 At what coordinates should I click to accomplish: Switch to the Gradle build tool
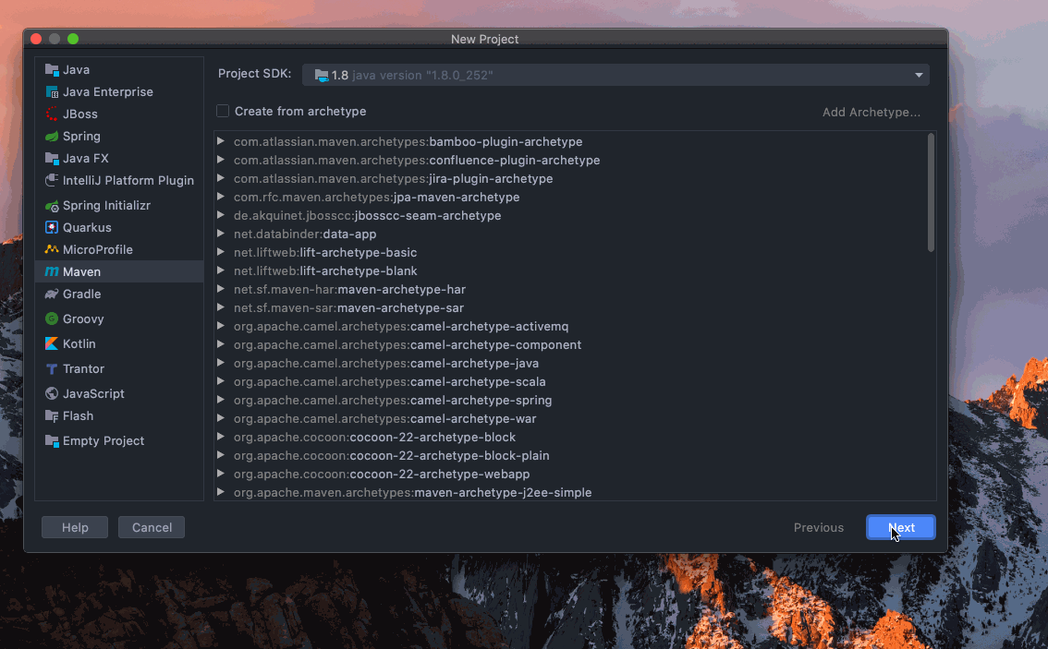coord(79,294)
